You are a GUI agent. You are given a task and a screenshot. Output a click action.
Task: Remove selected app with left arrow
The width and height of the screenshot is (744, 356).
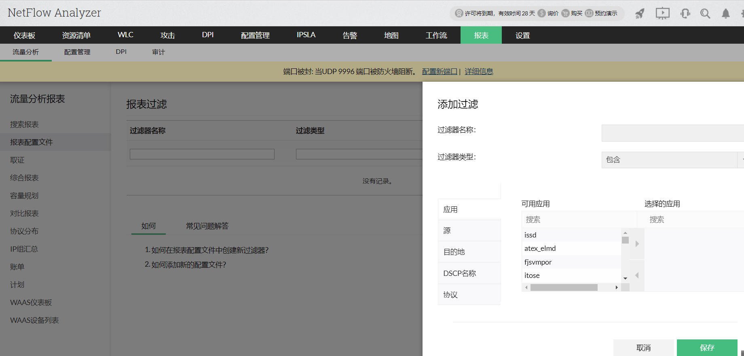637,275
